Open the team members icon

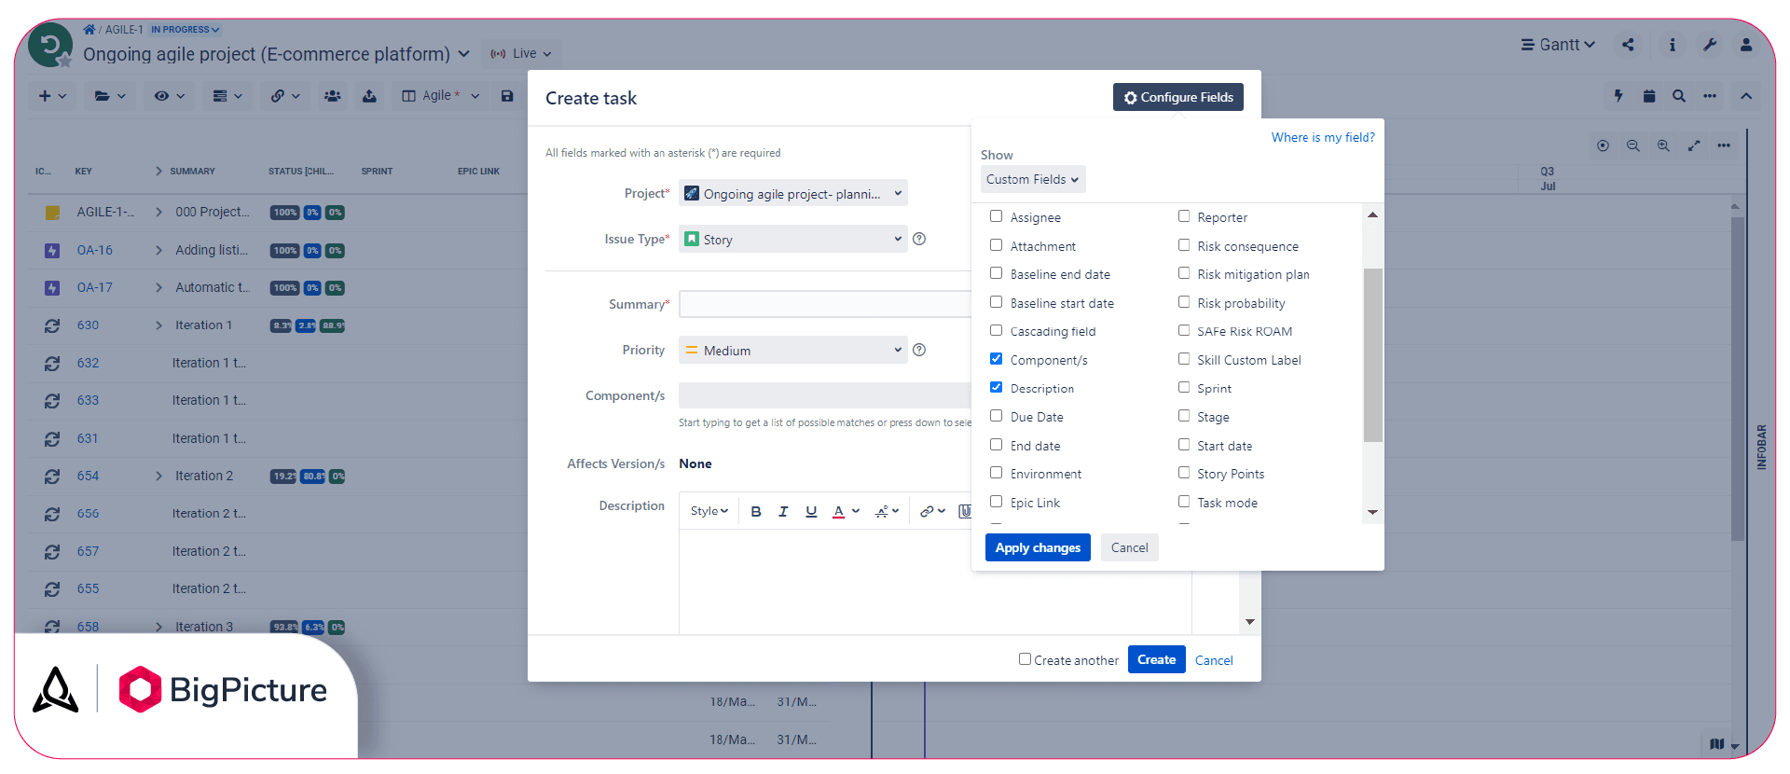[333, 96]
